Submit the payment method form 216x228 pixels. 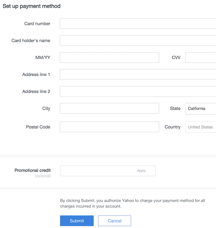point(77,221)
